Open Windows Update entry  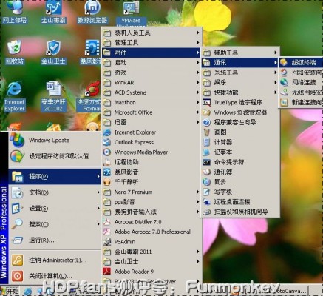pos(55,141)
